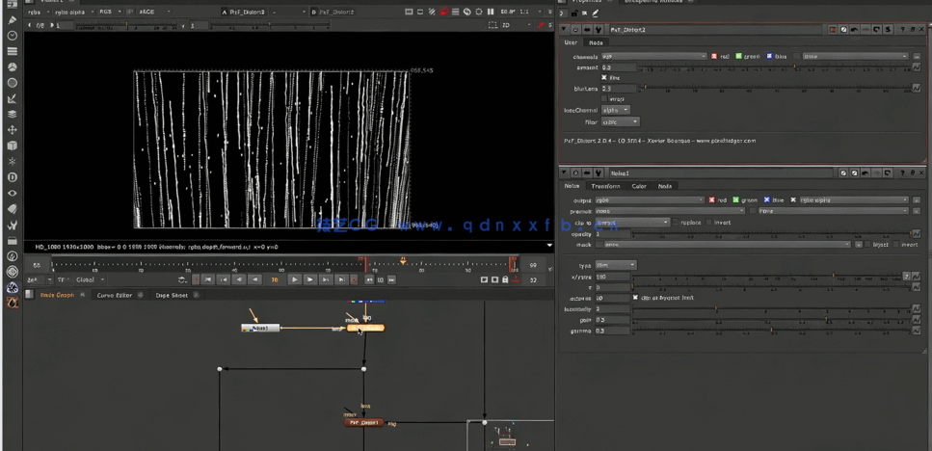This screenshot has height=451, width=932.
Task: Open the filter cubic dropdown
Action: (622, 122)
